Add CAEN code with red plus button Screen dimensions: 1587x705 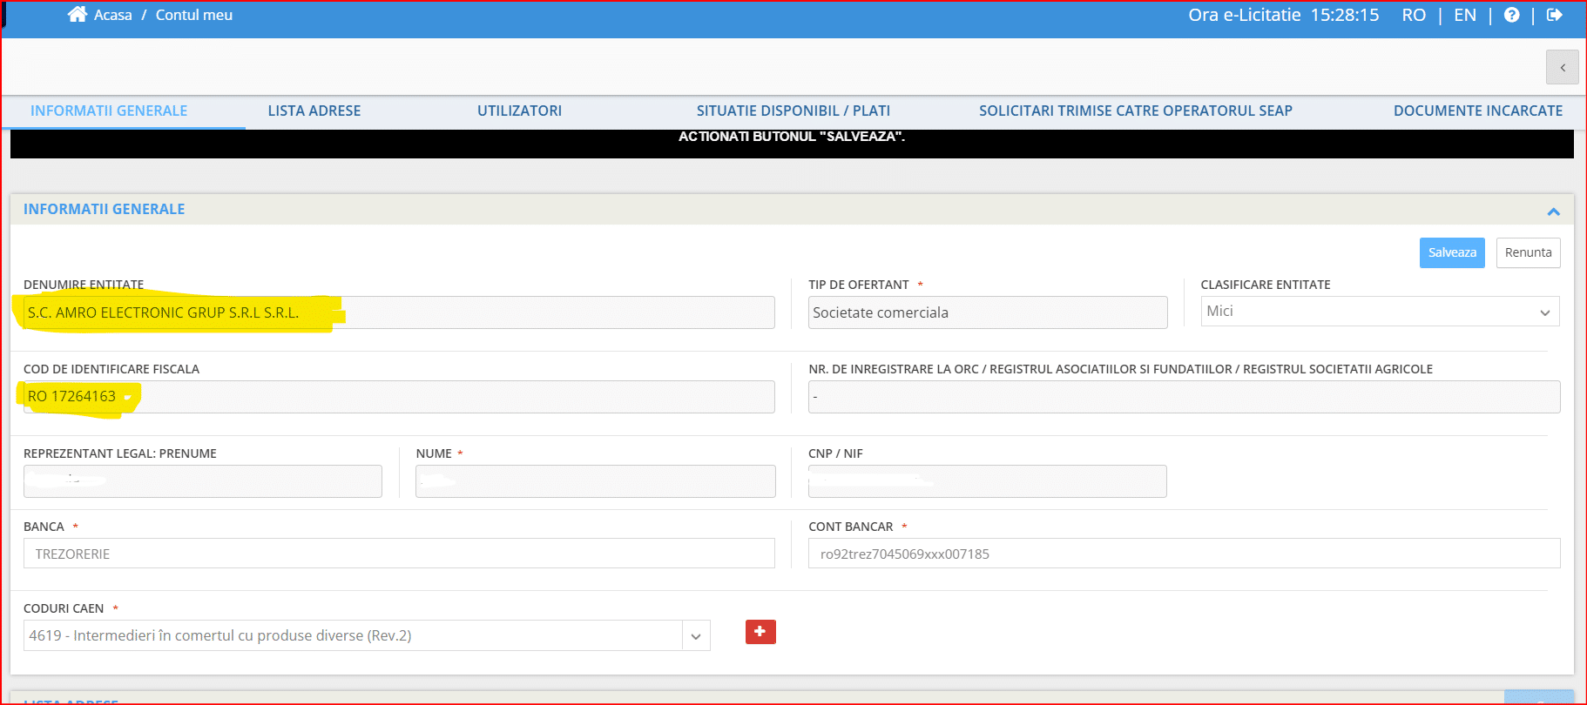[760, 632]
